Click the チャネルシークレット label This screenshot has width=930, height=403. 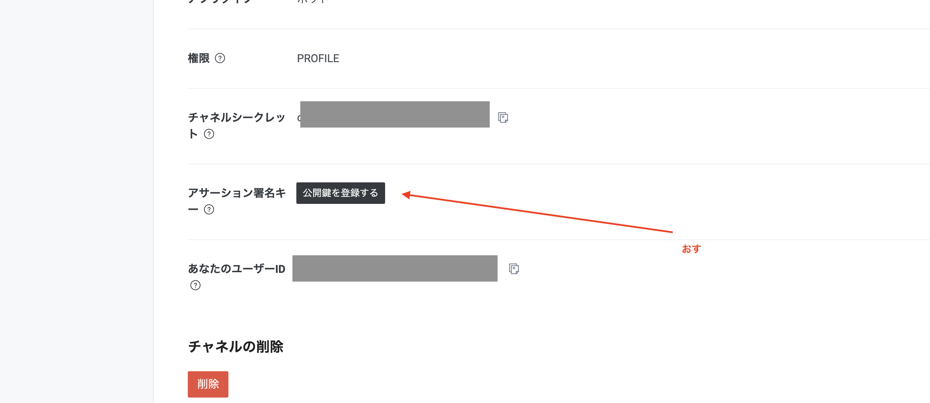pyautogui.click(x=237, y=117)
